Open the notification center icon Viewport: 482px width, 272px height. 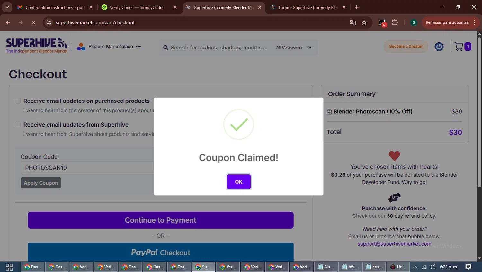tap(468, 267)
